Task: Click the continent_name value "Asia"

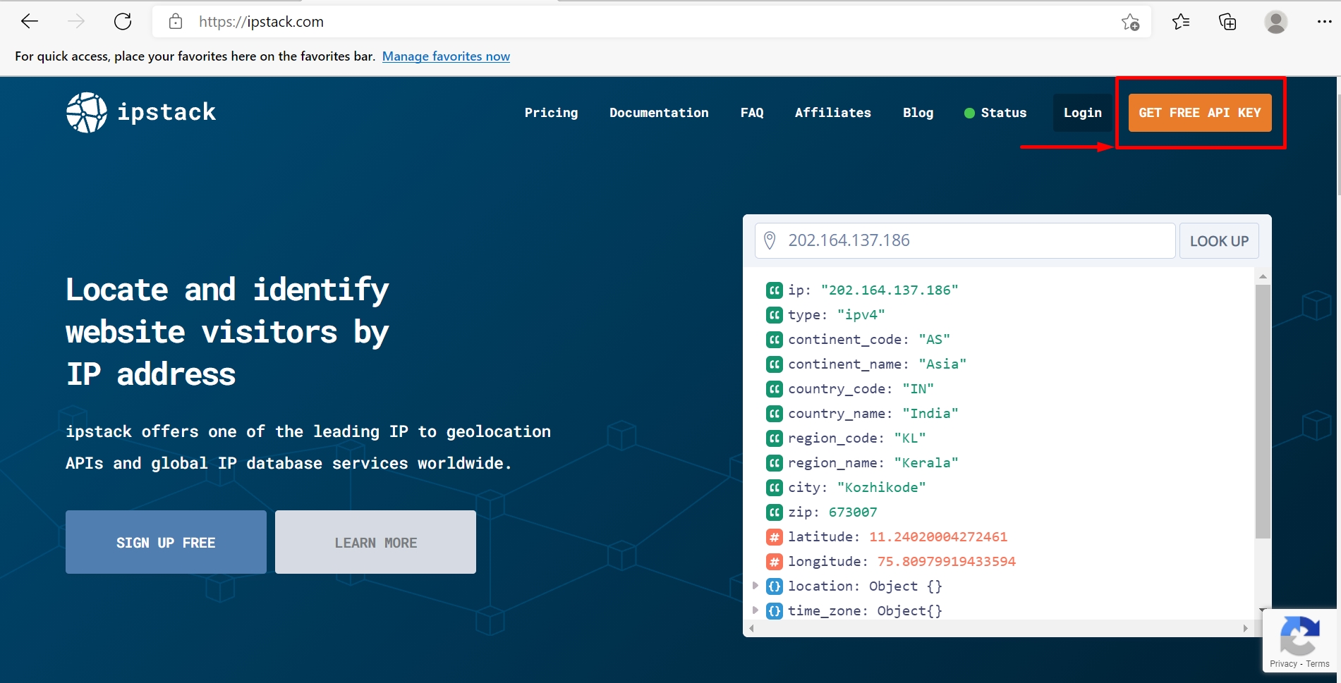Action: (942, 364)
